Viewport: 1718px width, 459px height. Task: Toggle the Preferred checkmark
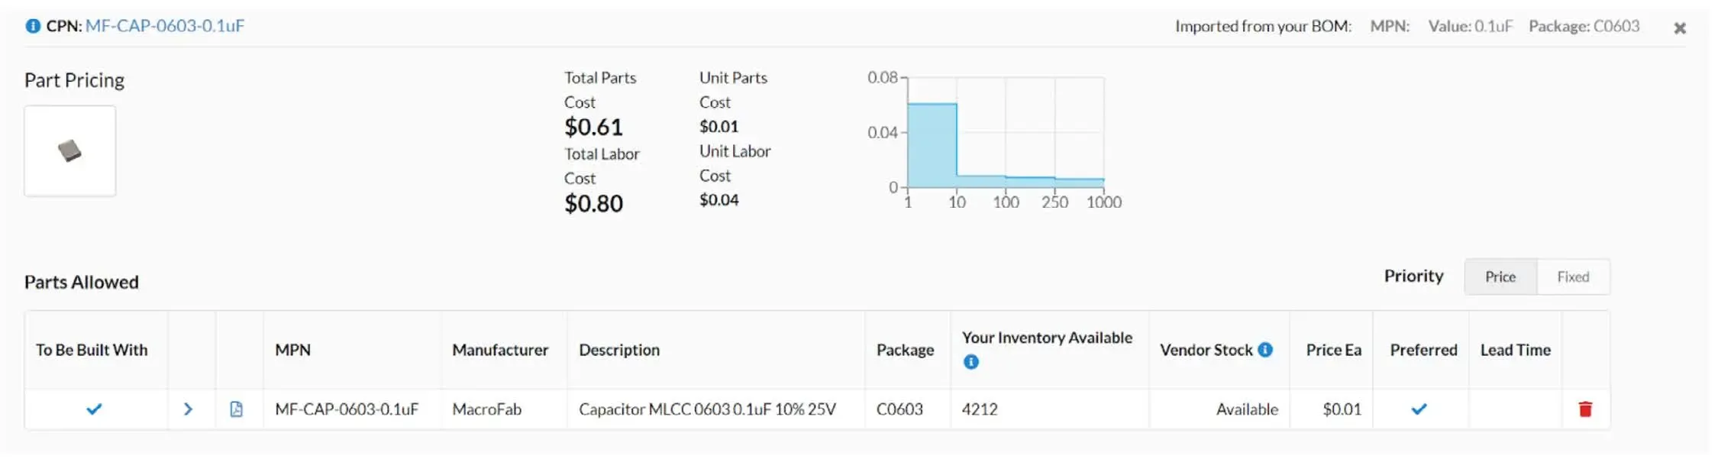(x=1419, y=409)
